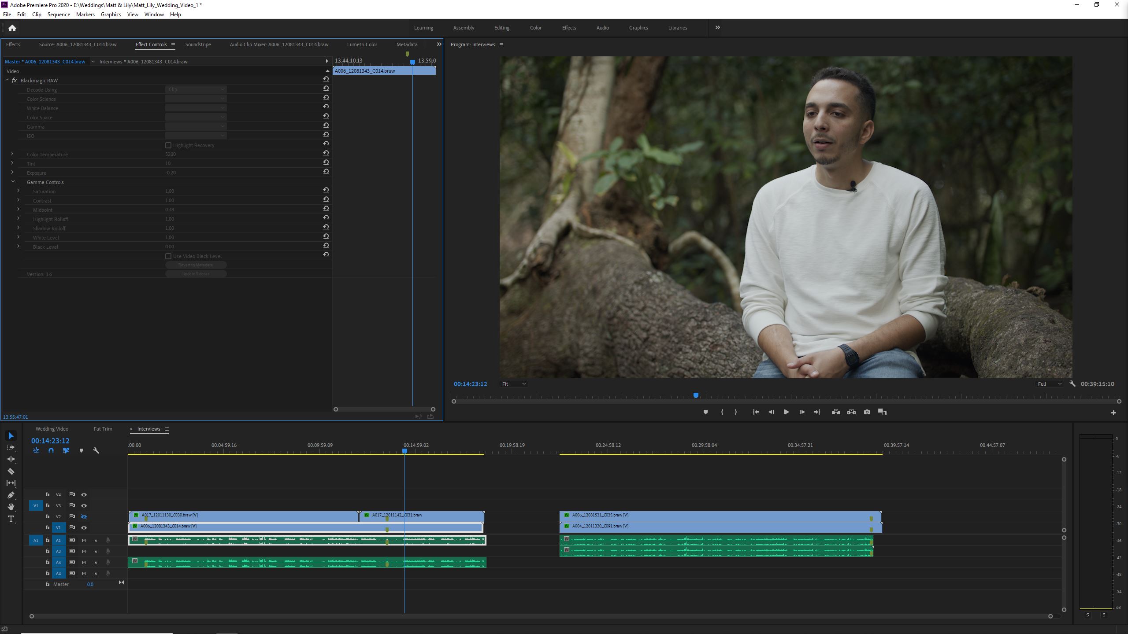
Task: Select the Pen tool
Action: click(11, 495)
